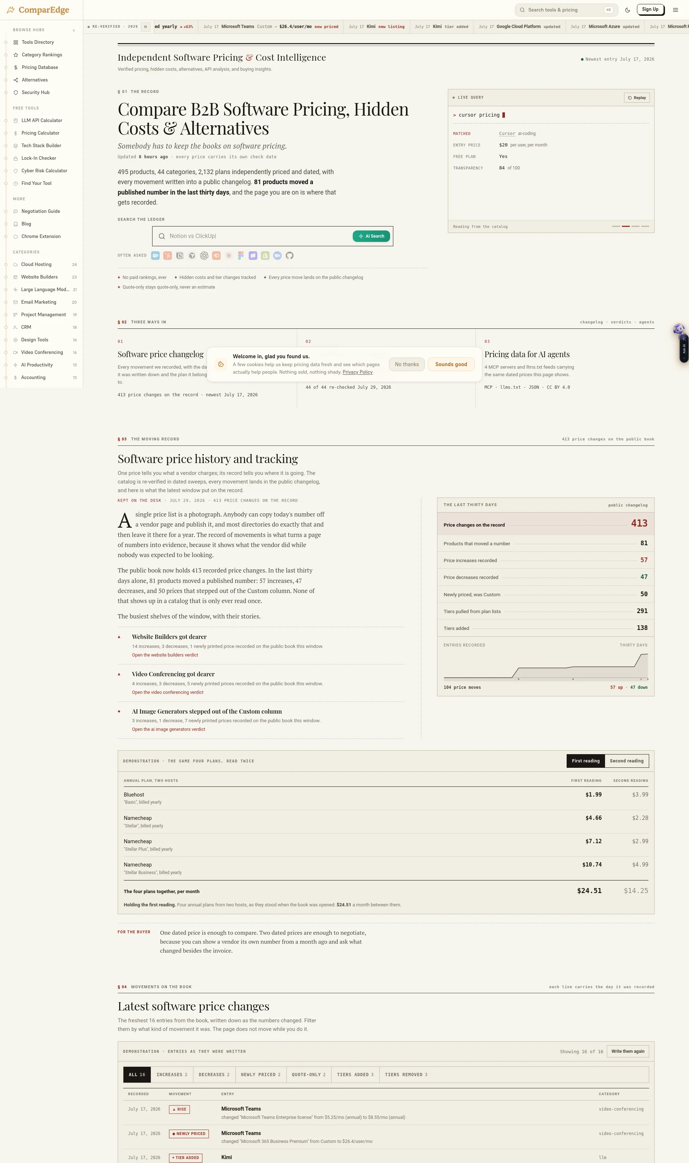Filter entries by INCREASES
Viewport: 689px width, 1163px height.
[172, 1074]
